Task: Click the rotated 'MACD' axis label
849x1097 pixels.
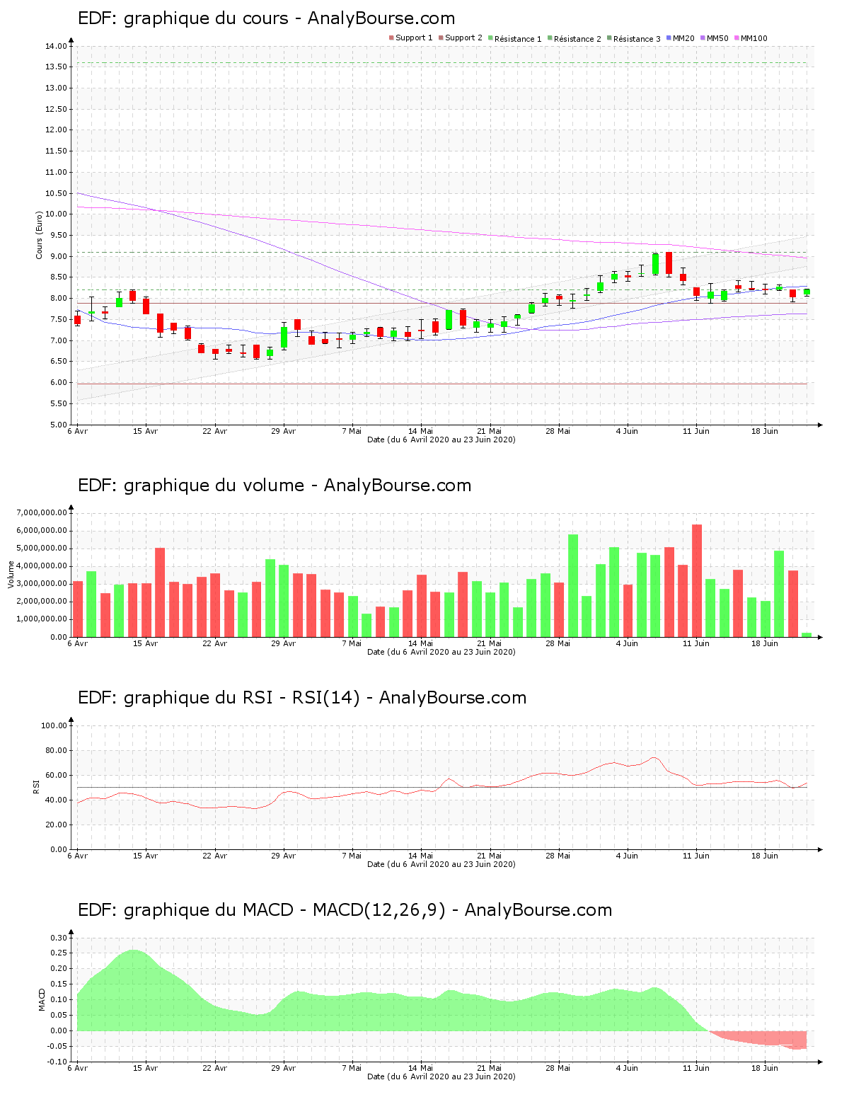Action: (42, 999)
